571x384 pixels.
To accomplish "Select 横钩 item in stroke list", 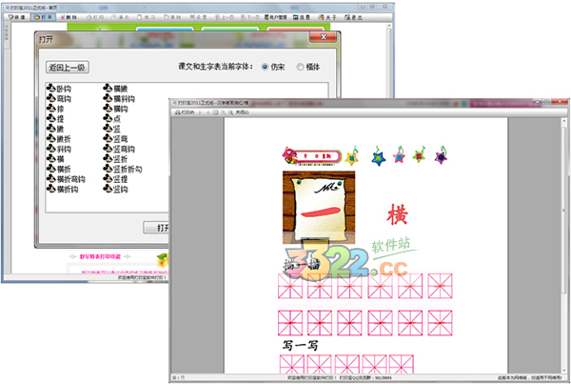I will pos(115,109).
